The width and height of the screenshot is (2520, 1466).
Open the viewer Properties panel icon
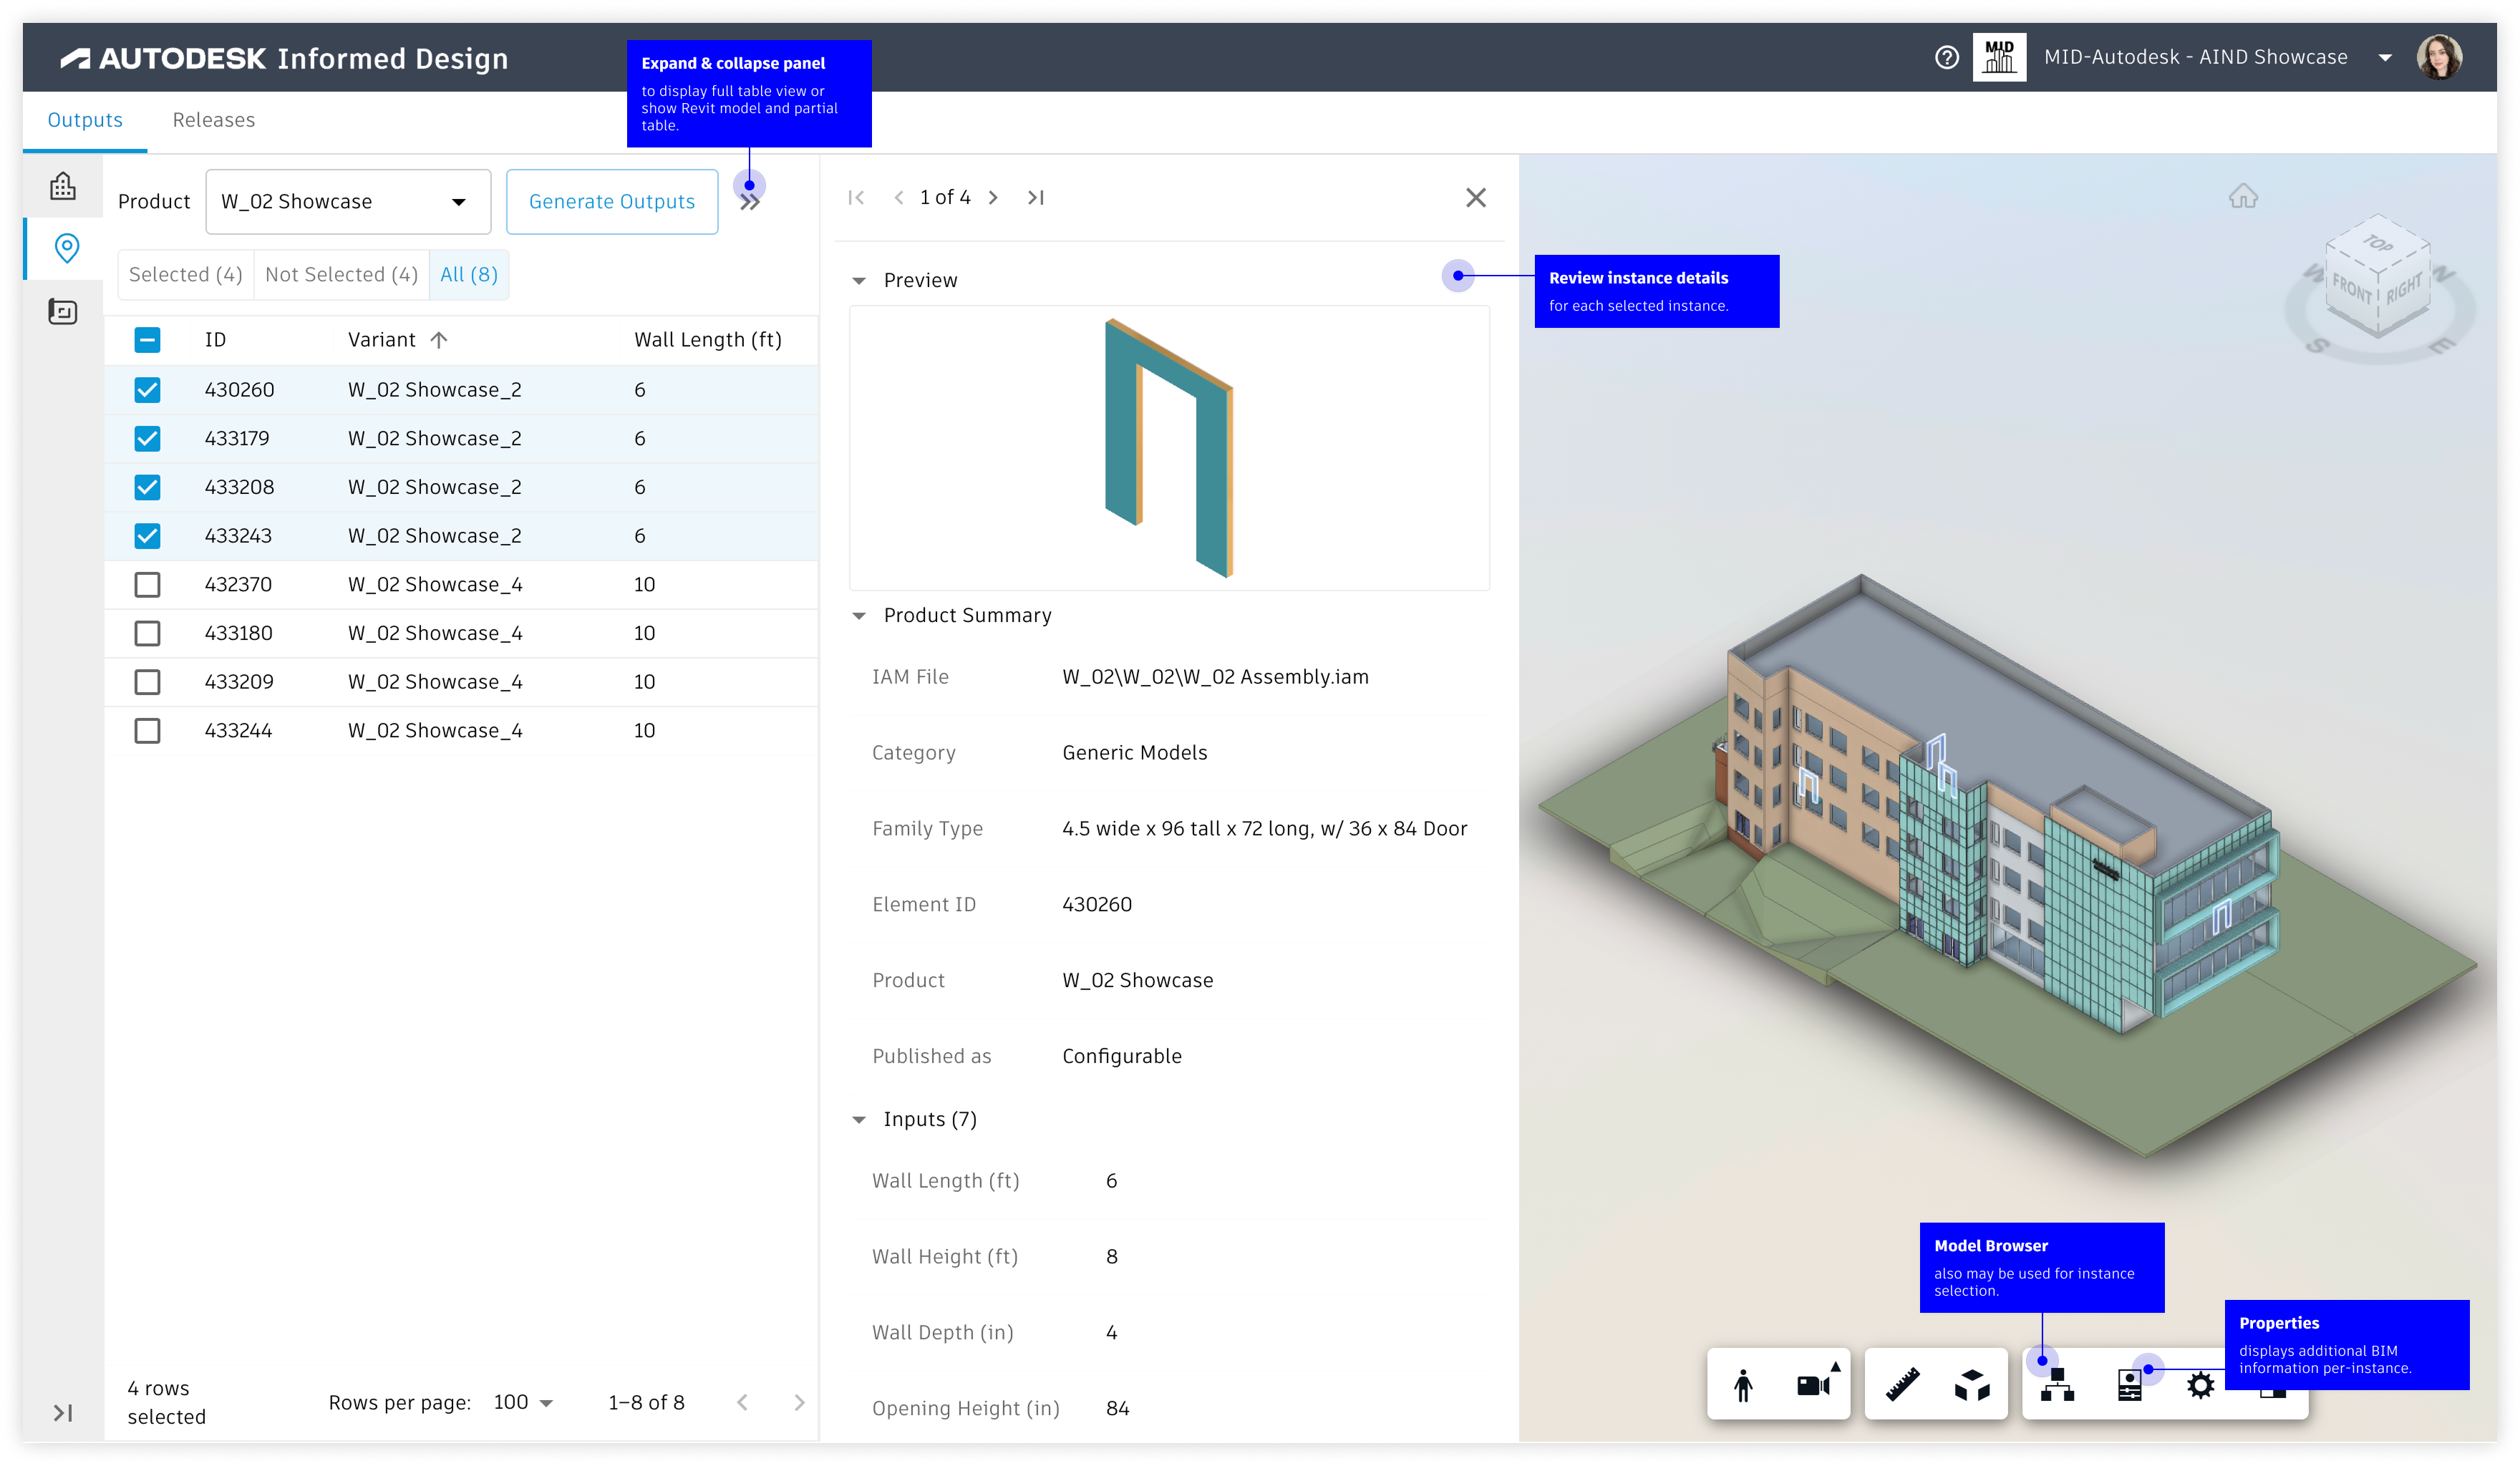click(2129, 1385)
